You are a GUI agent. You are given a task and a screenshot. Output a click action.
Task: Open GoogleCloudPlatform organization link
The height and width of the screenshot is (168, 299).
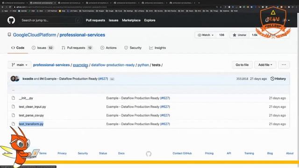point(35,35)
